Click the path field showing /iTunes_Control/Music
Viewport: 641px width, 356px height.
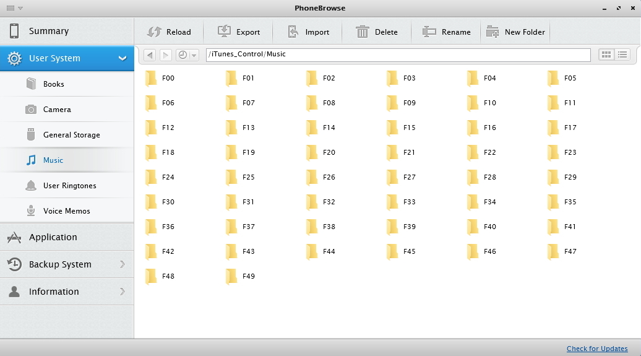click(398, 54)
